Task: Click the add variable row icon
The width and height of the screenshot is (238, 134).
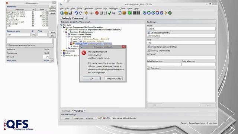Action: 99,118
